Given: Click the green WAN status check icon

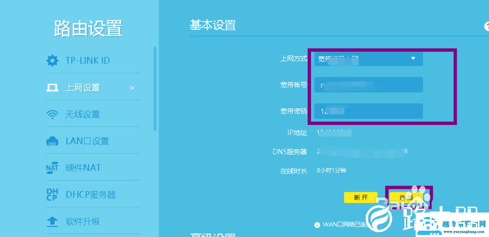Looking at the screenshot, I should point(317,224).
